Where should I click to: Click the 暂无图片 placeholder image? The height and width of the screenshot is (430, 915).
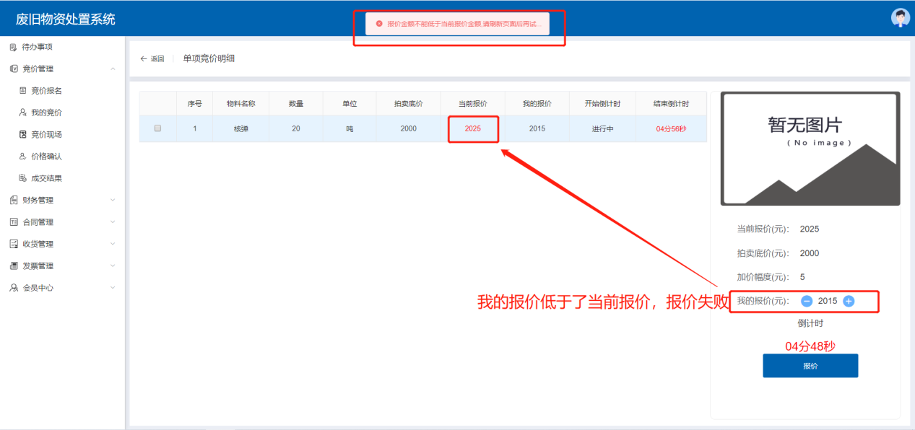(x=810, y=149)
